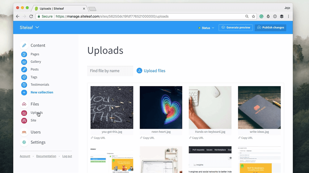Click the green Grammarly extension icon
Screen dimensions: 309x173
261,16
